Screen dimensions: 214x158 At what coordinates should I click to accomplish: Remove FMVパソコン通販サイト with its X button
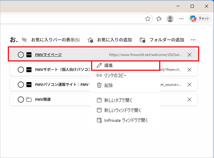(189, 85)
